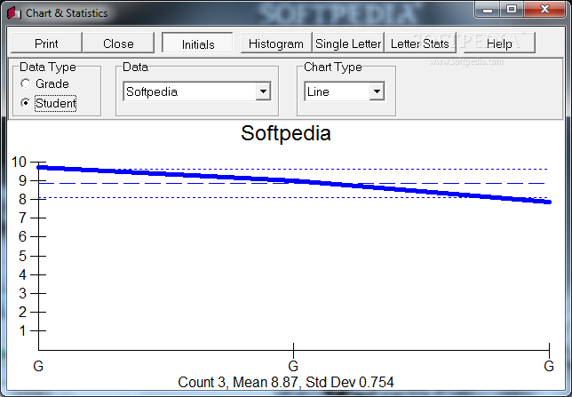Click the Print button
Viewport: 572px width, 397px height.
(46, 44)
